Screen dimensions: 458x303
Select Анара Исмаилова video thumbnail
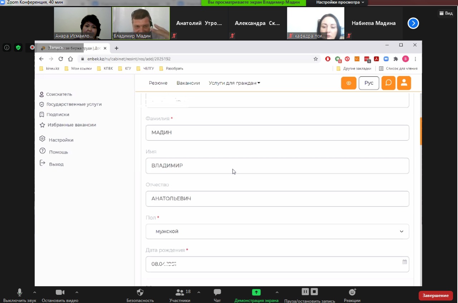[83, 23]
